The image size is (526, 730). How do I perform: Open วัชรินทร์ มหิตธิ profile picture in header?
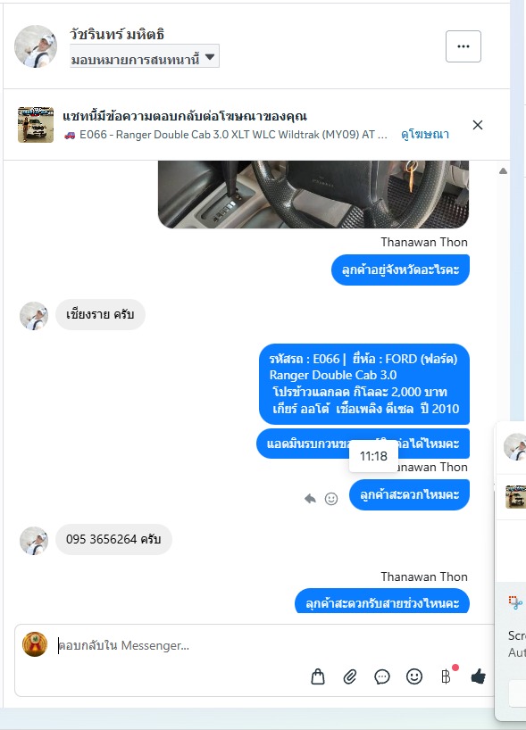[x=36, y=46]
